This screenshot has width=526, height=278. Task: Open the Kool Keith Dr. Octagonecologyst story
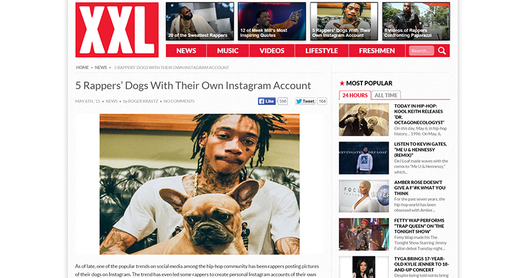(x=419, y=114)
